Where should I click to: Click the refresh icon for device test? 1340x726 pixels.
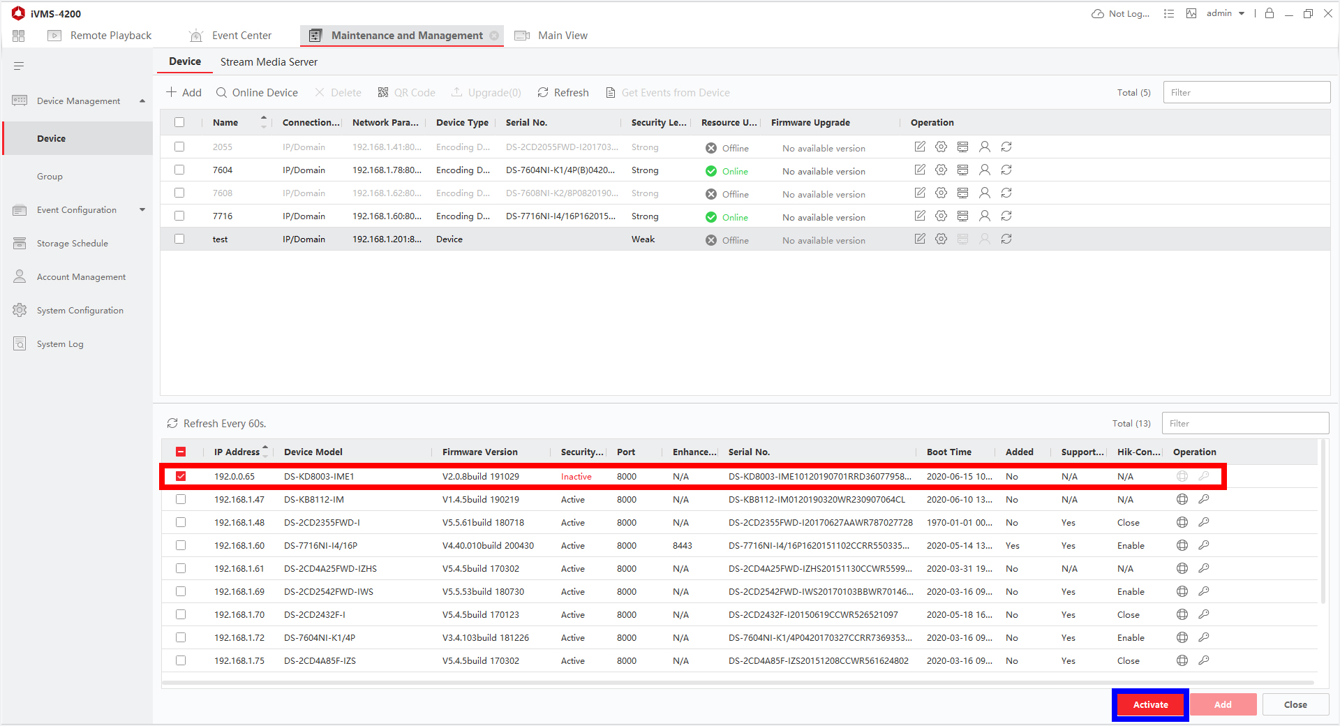pyautogui.click(x=1006, y=239)
